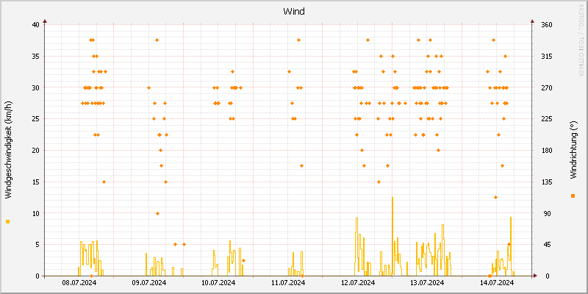The width and height of the screenshot is (588, 294).
Task: Click the wind speed spike near 9 km/h on 14.07.2024
Action: pyautogui.click(x=510, y=218)
